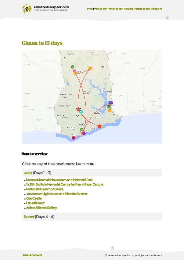Open the National Museum of Ghana link
The width and height of the screenshot is (184, 260).
45,189
